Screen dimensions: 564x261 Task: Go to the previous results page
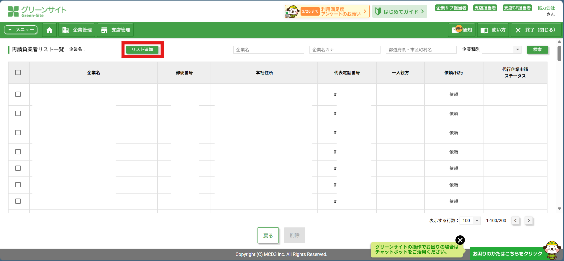515,221
